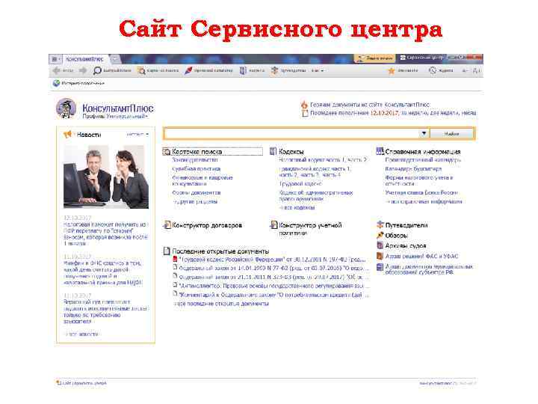Open другие разделы link
538x404 pixels.
(x=195, y=202)
